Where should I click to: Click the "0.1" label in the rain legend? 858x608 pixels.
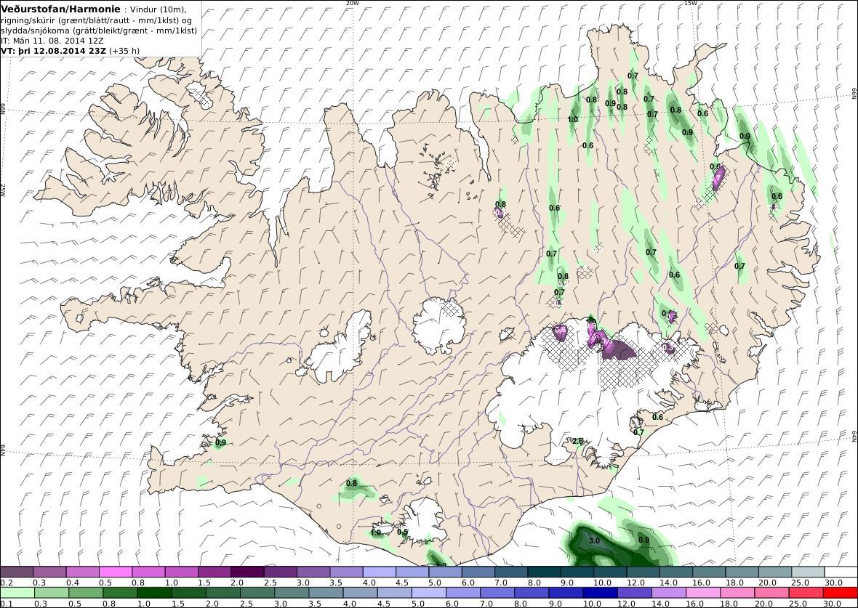(x=7, y=603)
